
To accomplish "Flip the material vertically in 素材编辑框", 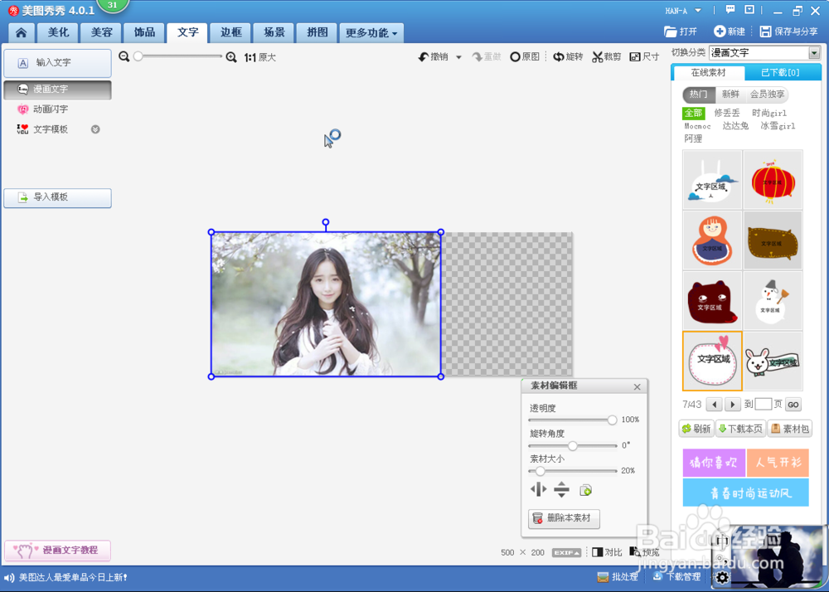I will coord(561,490).
